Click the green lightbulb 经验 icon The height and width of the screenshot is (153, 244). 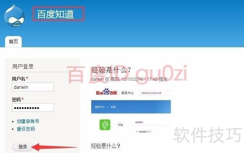pyautogui.click(x=105, y=124)
